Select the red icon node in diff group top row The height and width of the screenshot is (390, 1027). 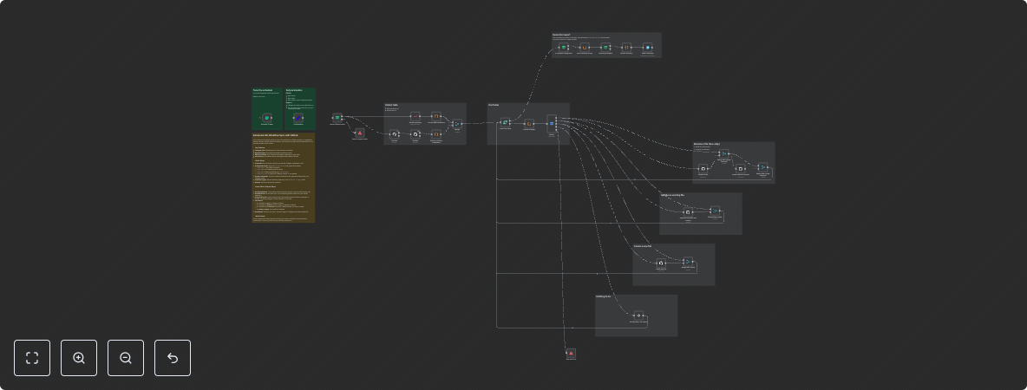point(415,116)
